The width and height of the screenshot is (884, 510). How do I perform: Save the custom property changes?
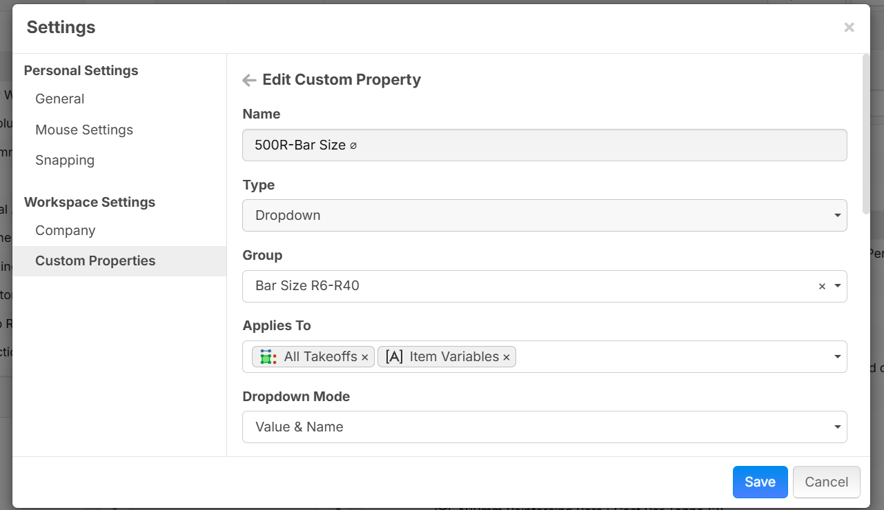point(760,482)
